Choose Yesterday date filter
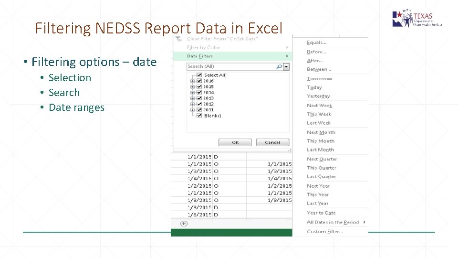Image resolution: width=458 pixels, height=258 pixels. coord(318,96)
